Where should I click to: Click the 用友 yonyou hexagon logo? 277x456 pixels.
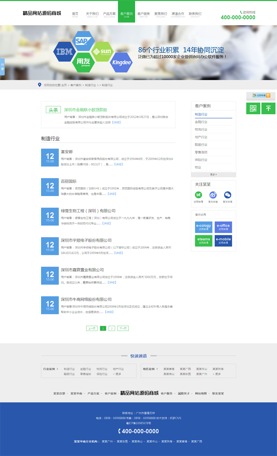[83, 62]
